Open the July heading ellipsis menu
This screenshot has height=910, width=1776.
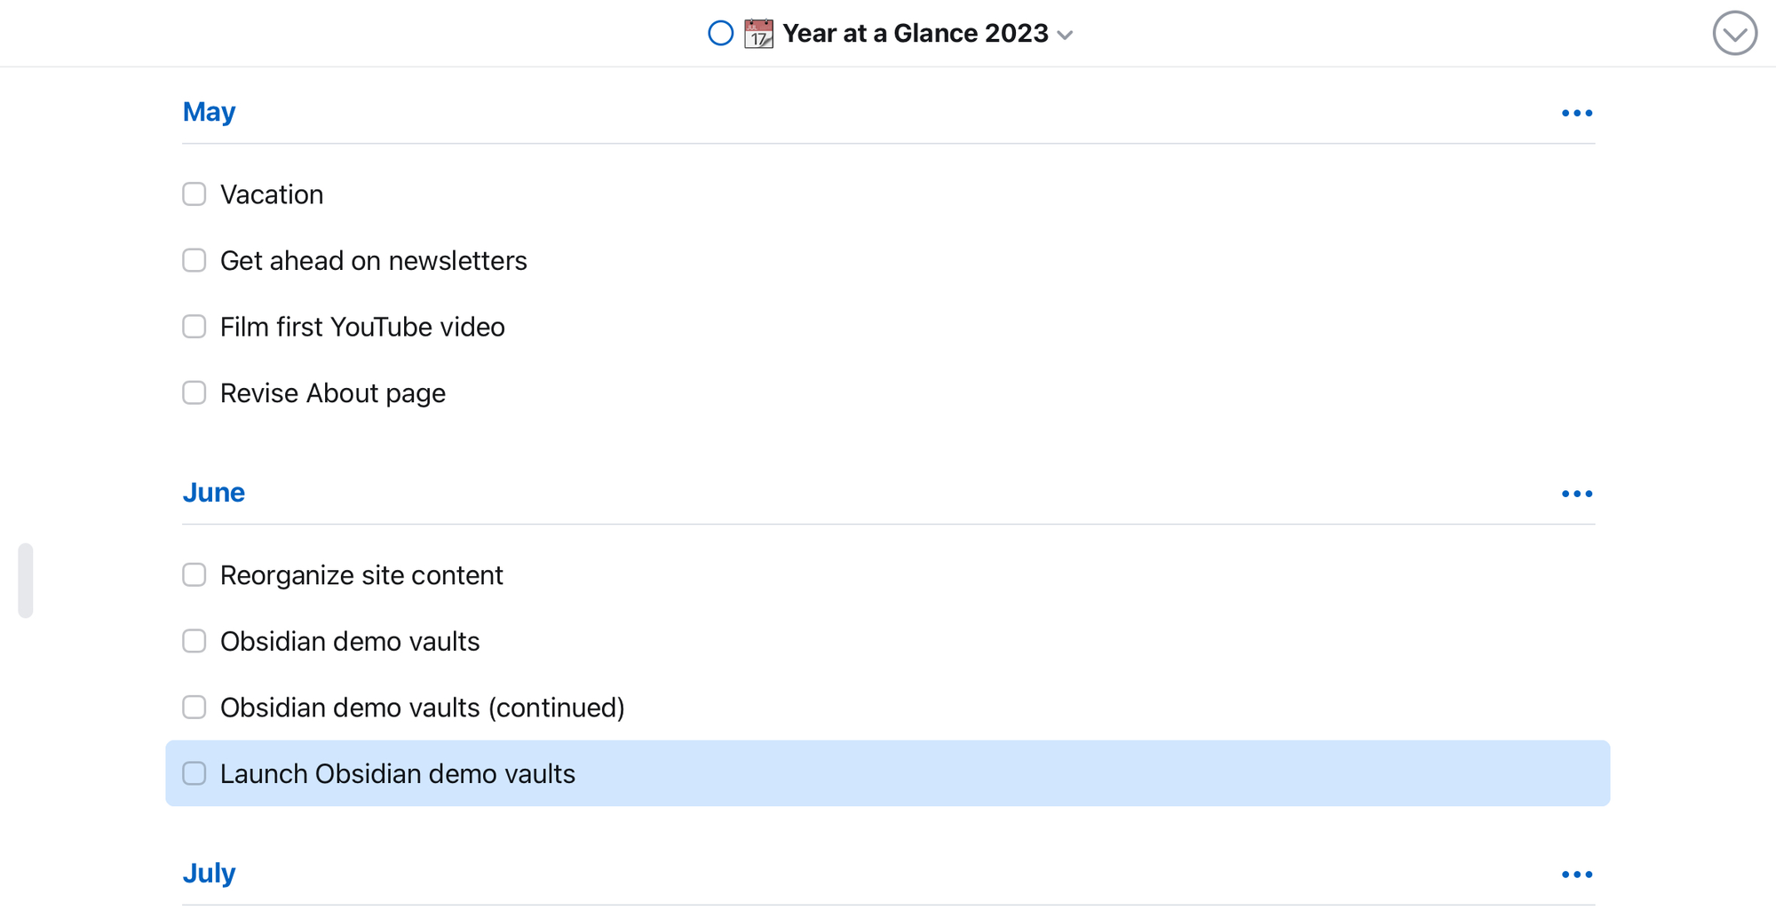pos(1577,874)
